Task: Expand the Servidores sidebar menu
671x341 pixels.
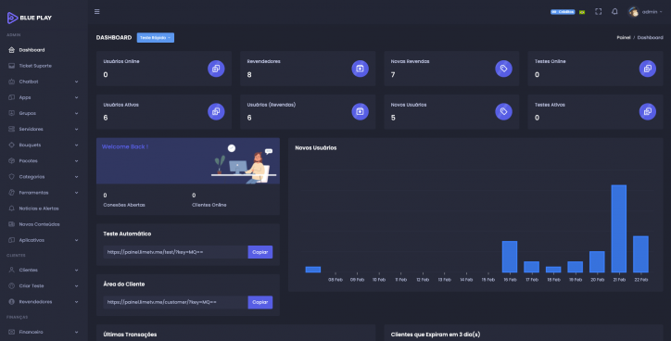Action: [44, 129]
